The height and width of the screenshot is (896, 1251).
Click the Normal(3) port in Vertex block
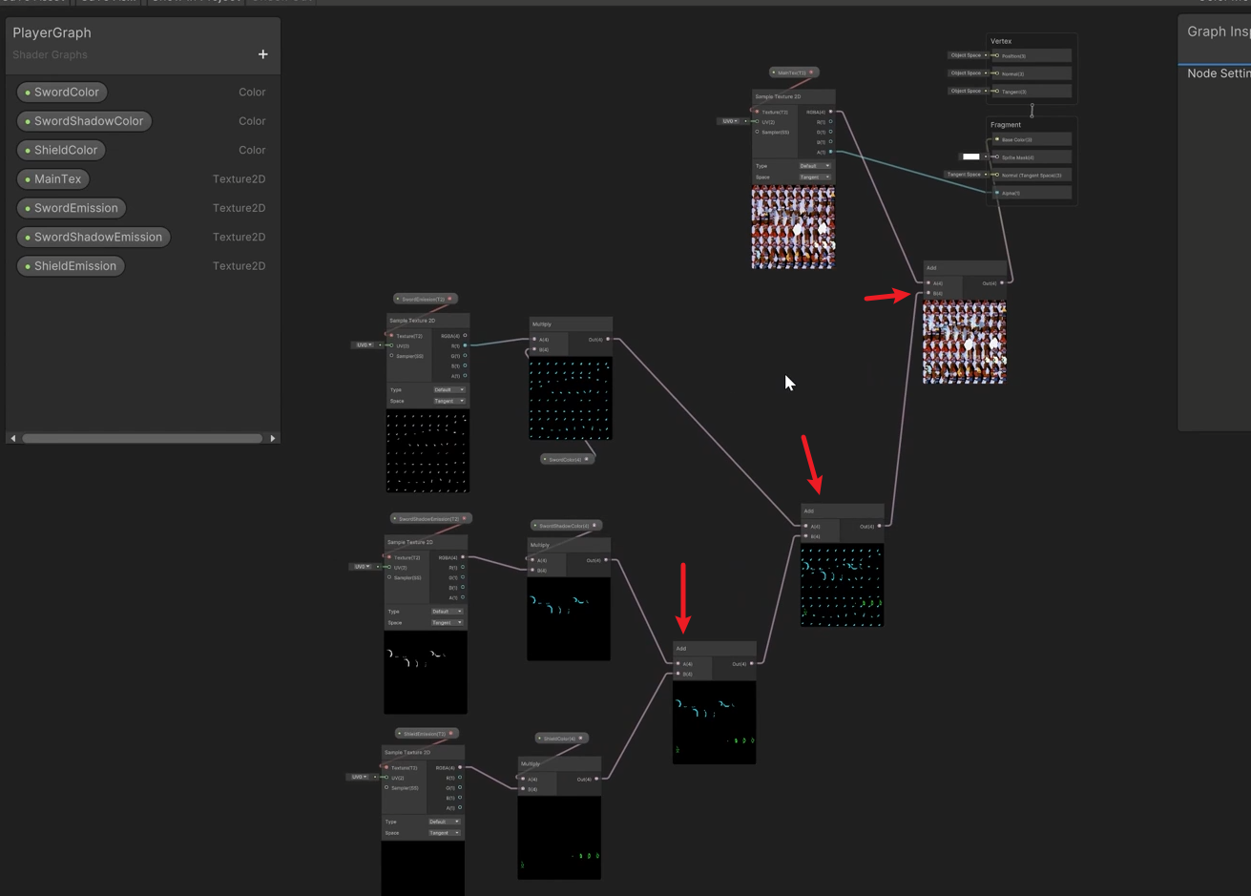(x=997, y=73)
